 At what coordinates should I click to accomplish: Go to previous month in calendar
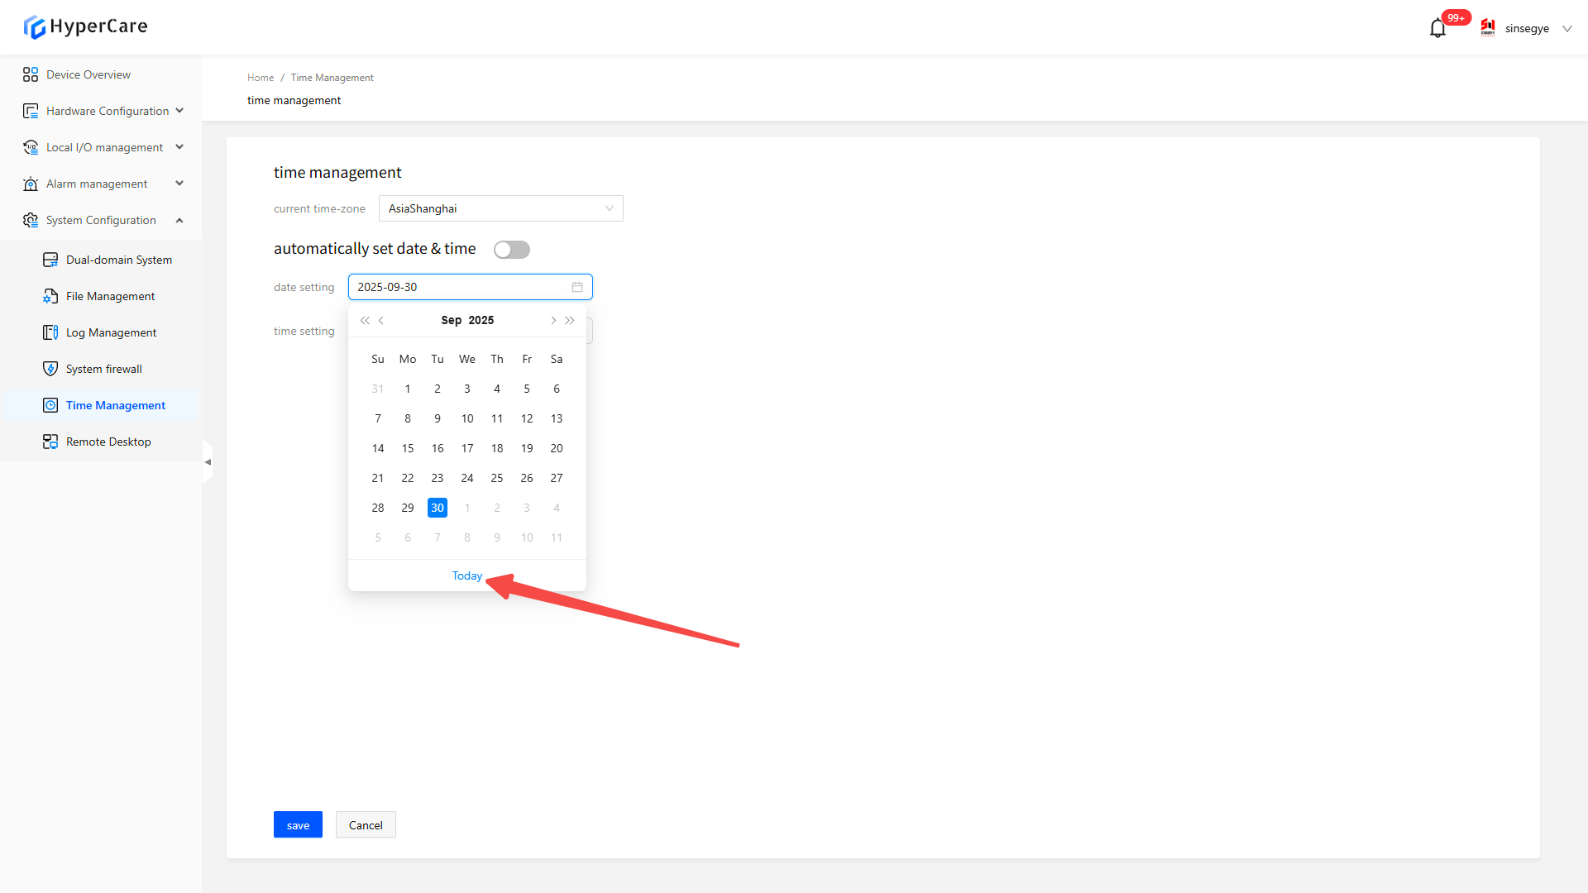[x=381, y=321]
